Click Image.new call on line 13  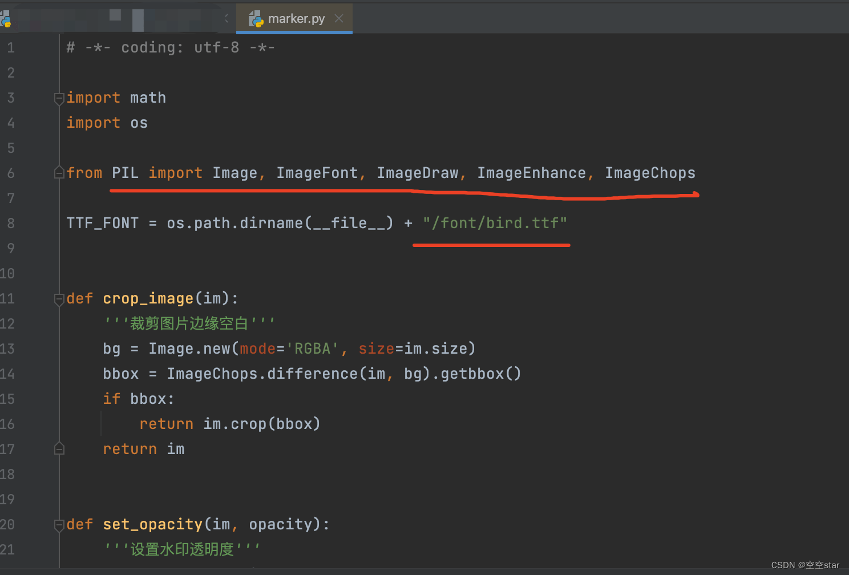coord(189,349)
